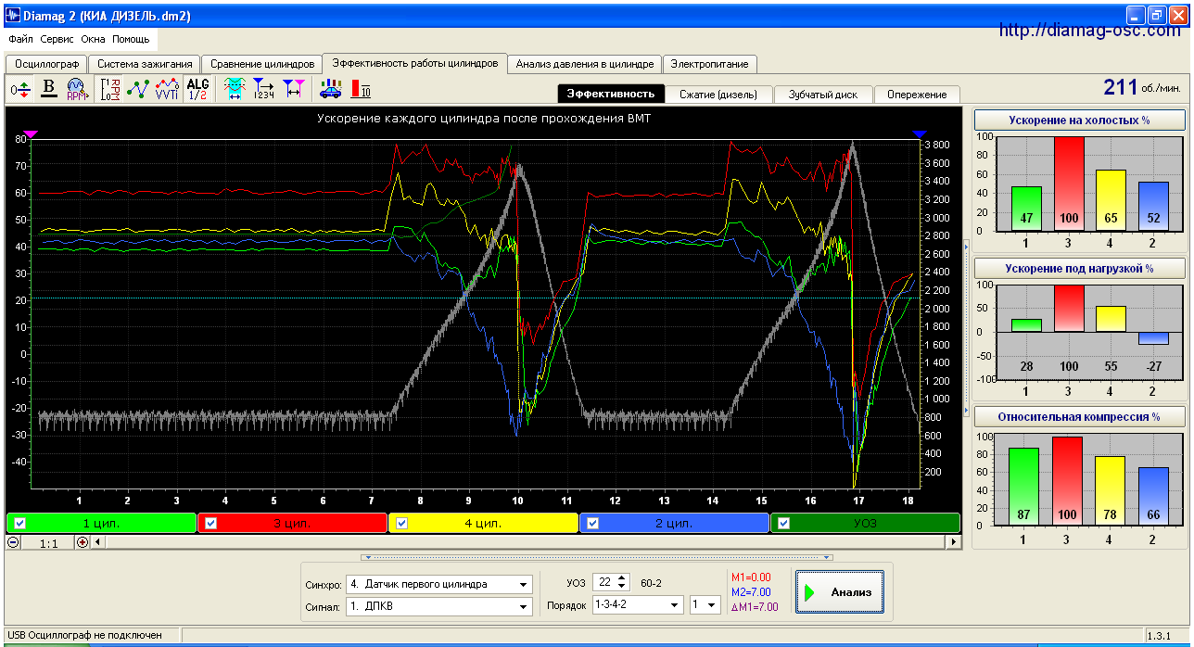Increase the УОЗ value with up arrow
Image resolution: width=1194 pixels, height=647 pixels.
[x=622, y=578]
